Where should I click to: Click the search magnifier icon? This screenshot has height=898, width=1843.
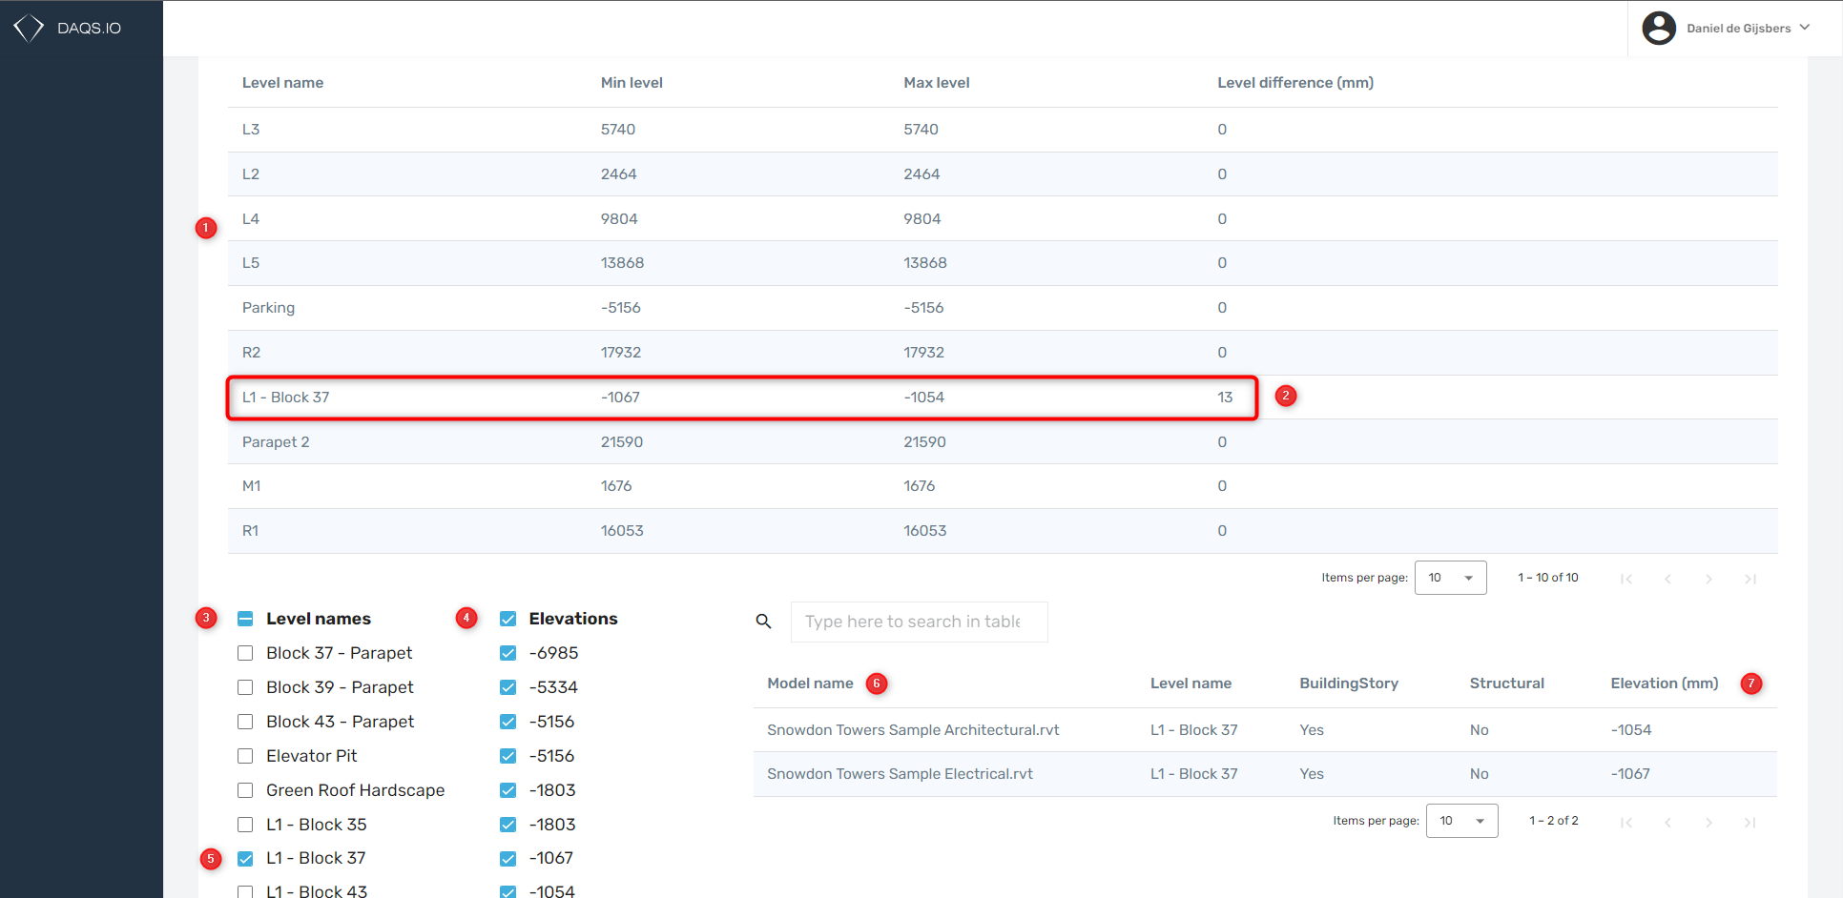763,622
